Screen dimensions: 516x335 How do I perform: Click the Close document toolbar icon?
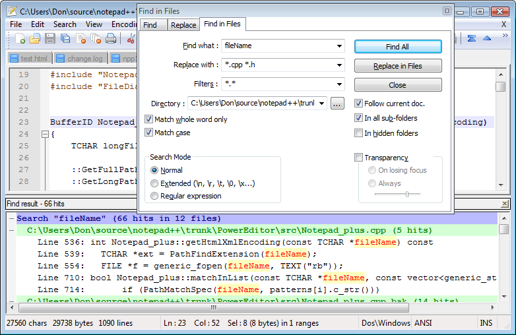click(81, 39)
